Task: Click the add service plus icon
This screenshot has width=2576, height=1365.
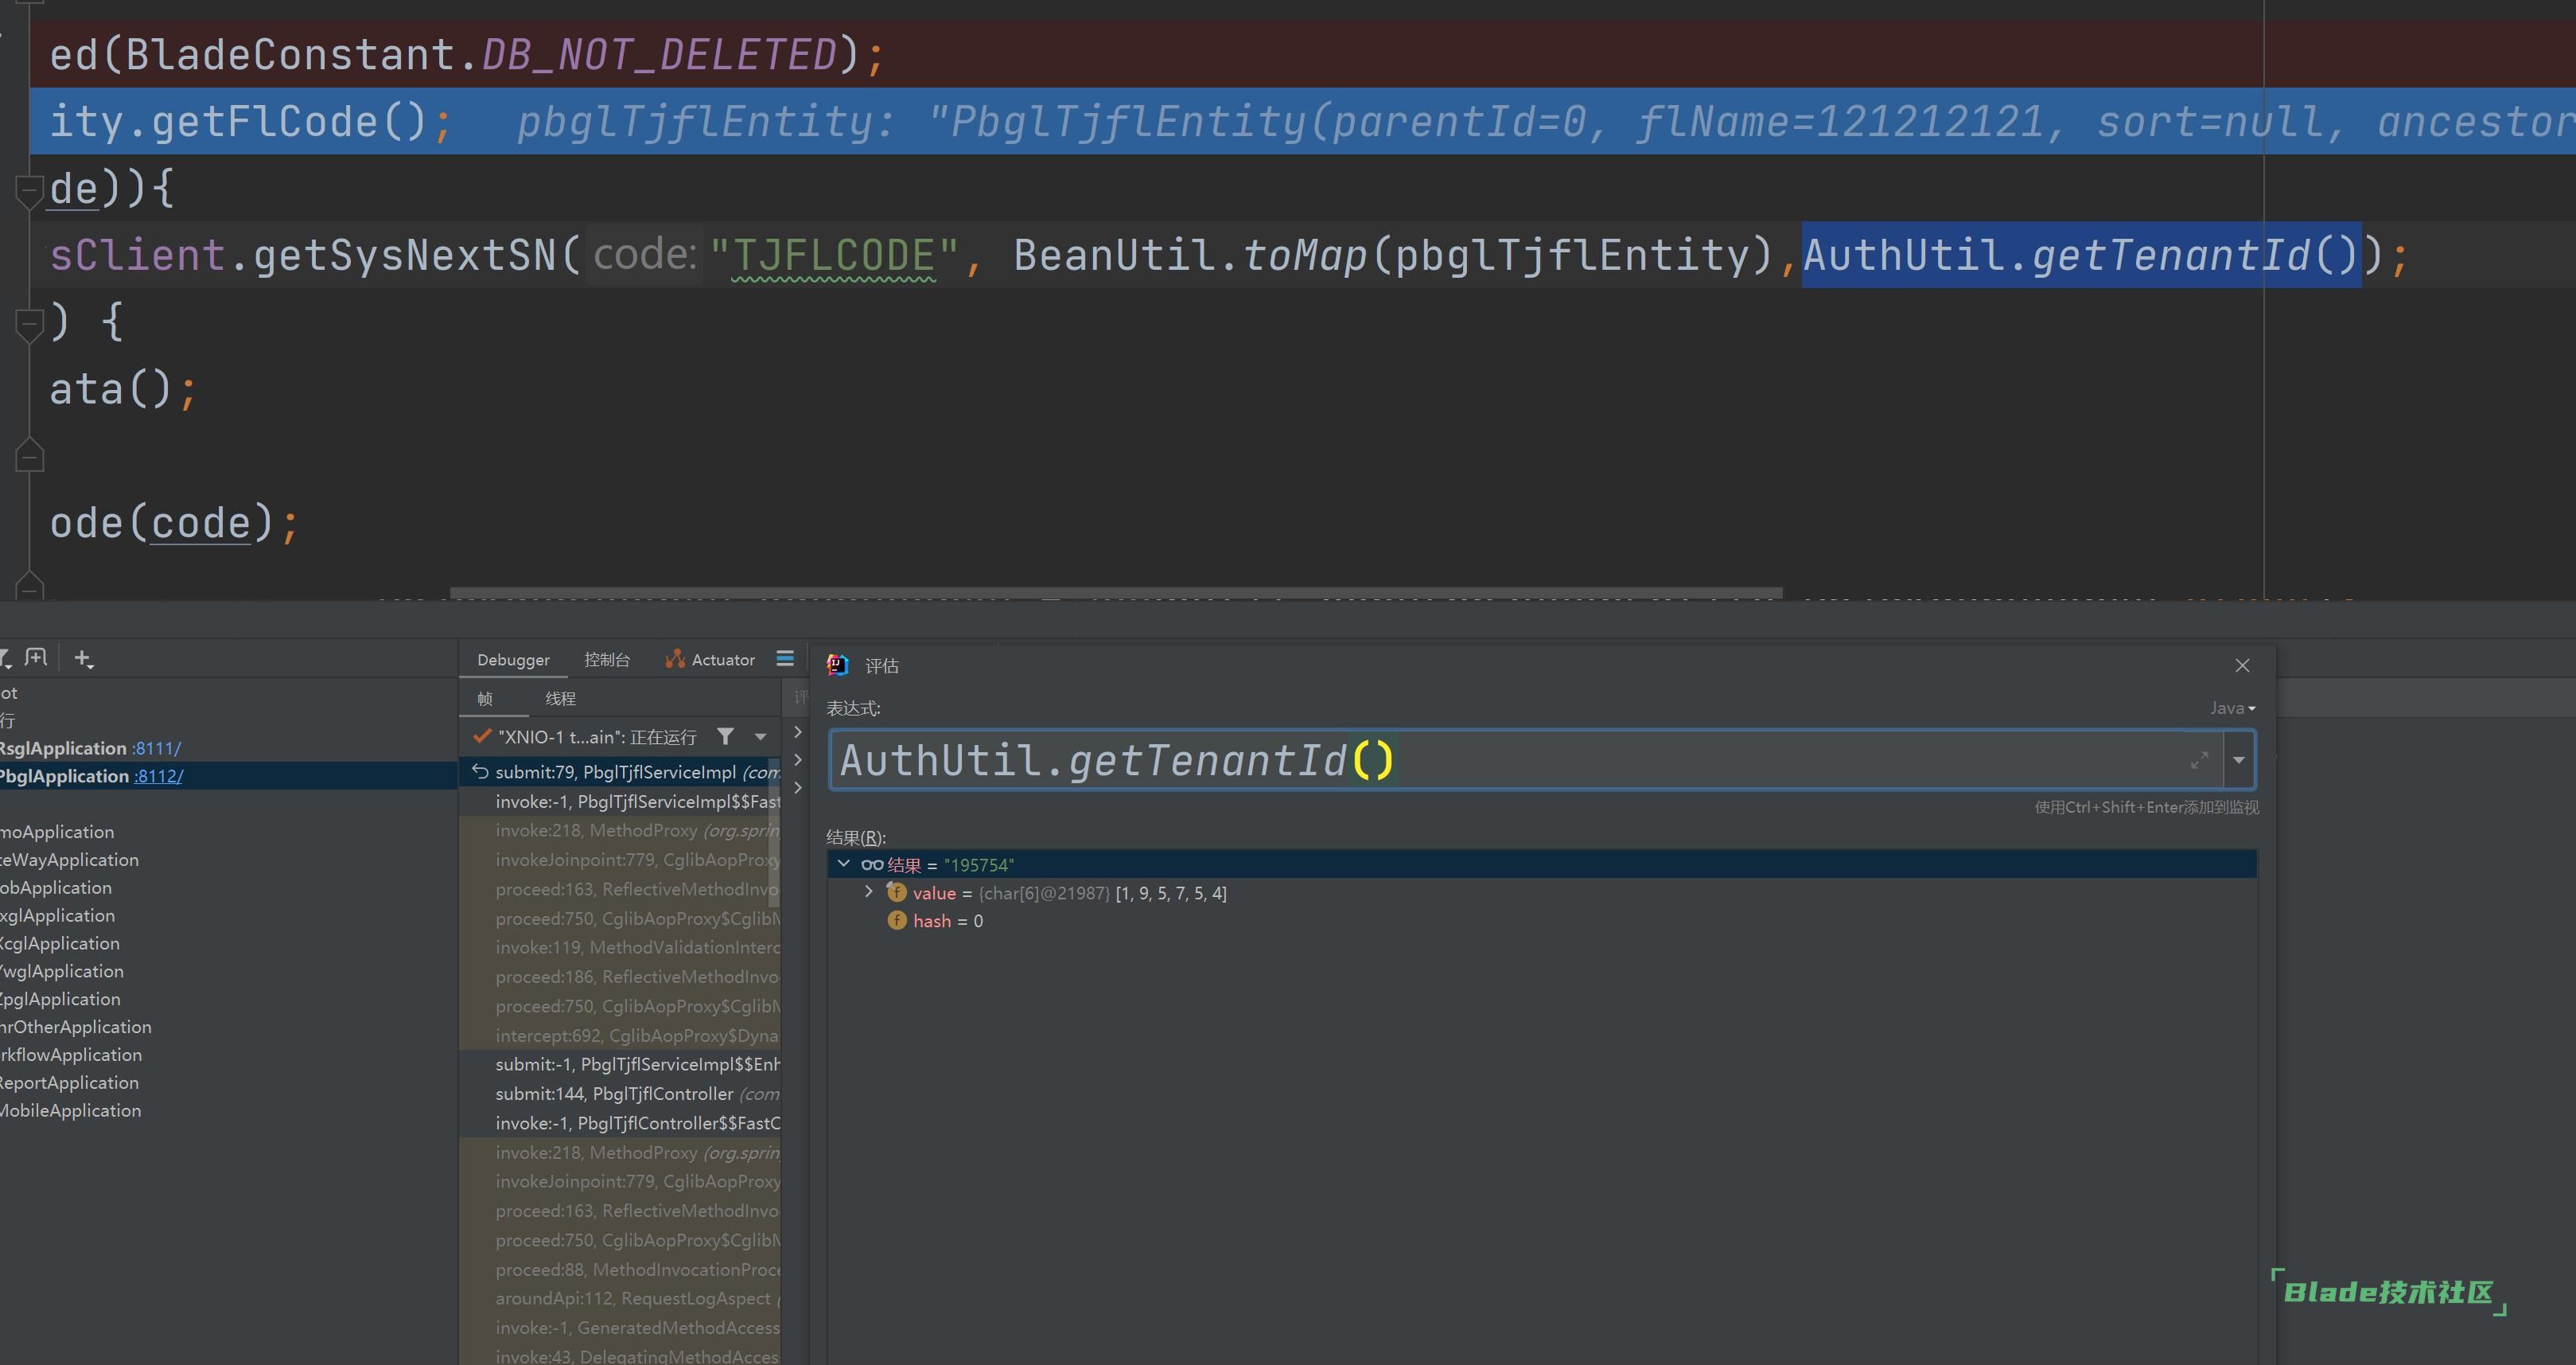Action: 84,658
